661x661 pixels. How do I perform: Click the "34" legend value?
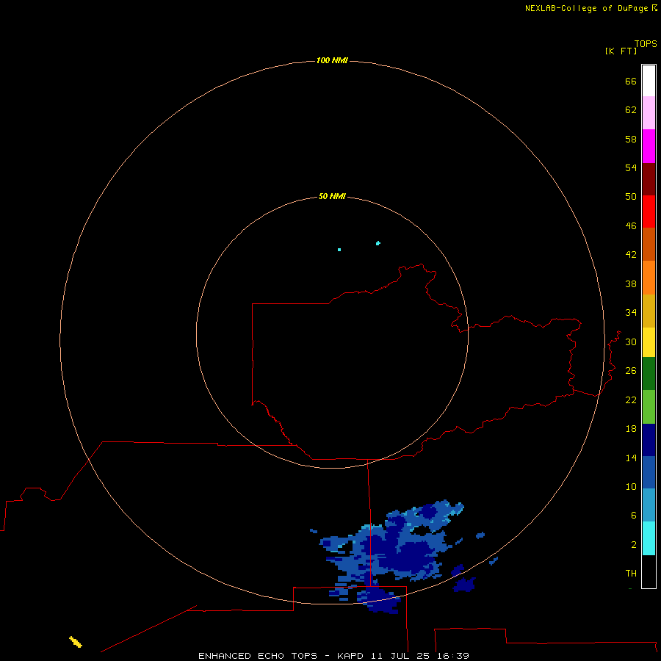click(x=631, y=312)
